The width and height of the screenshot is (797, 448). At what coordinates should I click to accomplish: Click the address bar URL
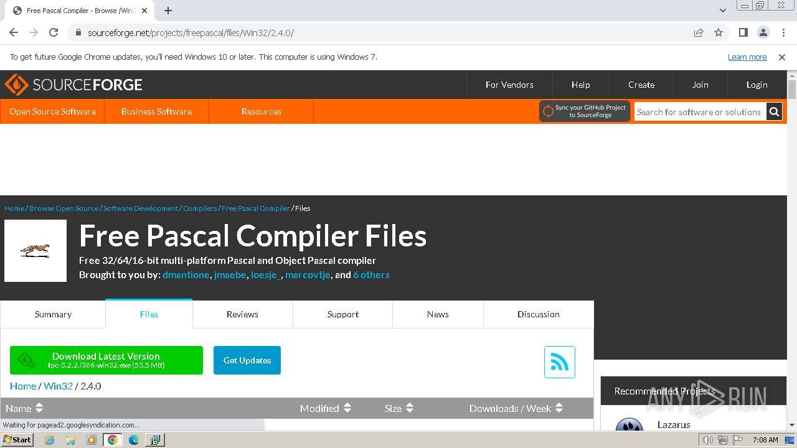click(191, 32)
